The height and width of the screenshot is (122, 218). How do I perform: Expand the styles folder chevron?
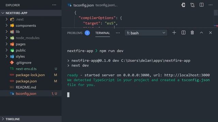pos(6,56)
